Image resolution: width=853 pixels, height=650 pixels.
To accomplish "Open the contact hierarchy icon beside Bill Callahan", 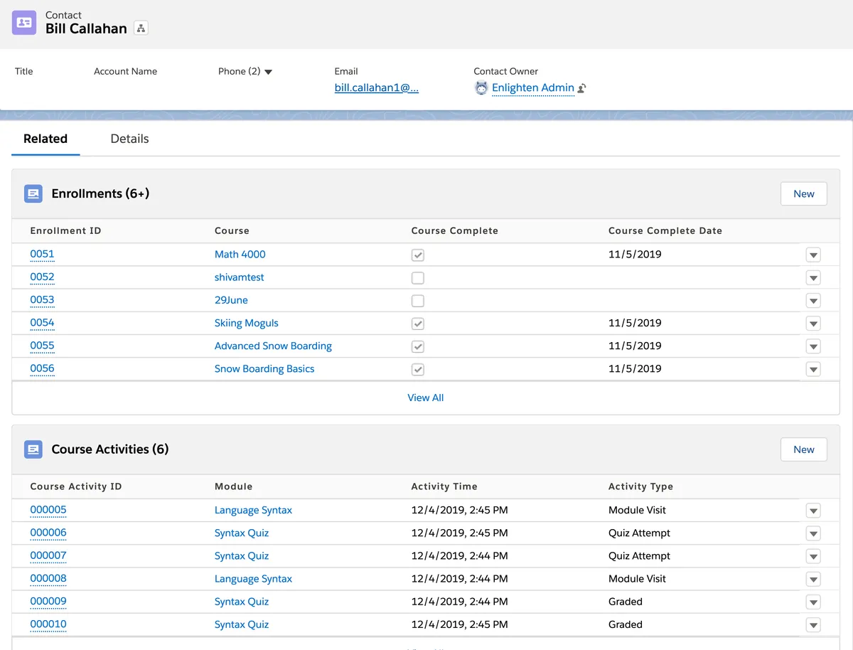I will click(141, 28).
